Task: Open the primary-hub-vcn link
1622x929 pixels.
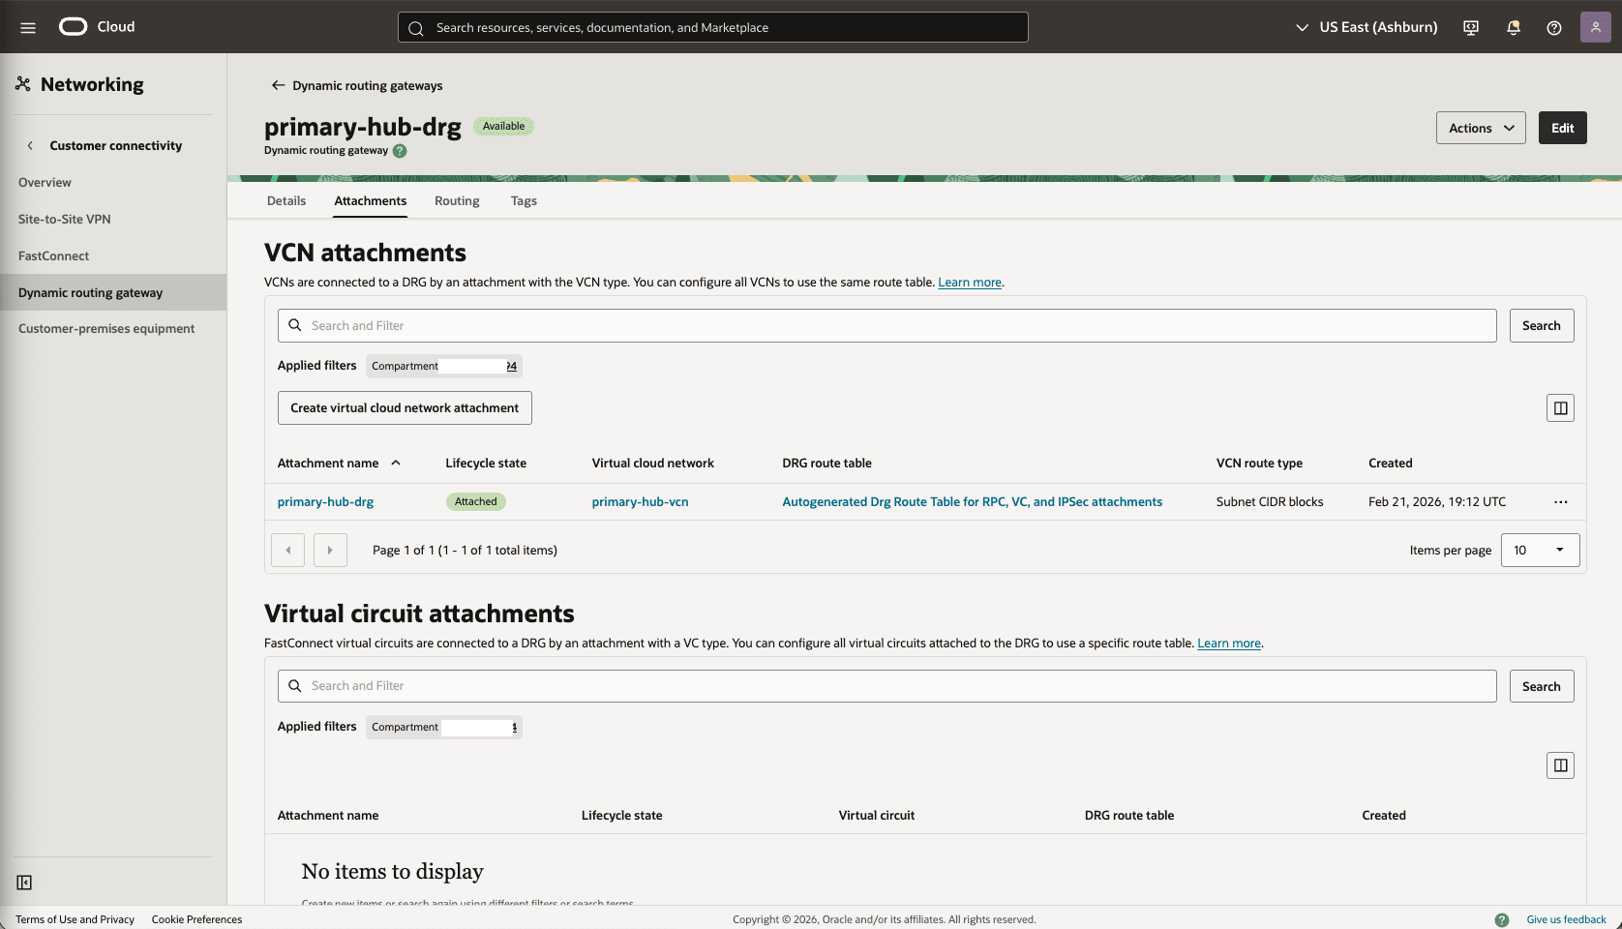Action: point(640,501)
